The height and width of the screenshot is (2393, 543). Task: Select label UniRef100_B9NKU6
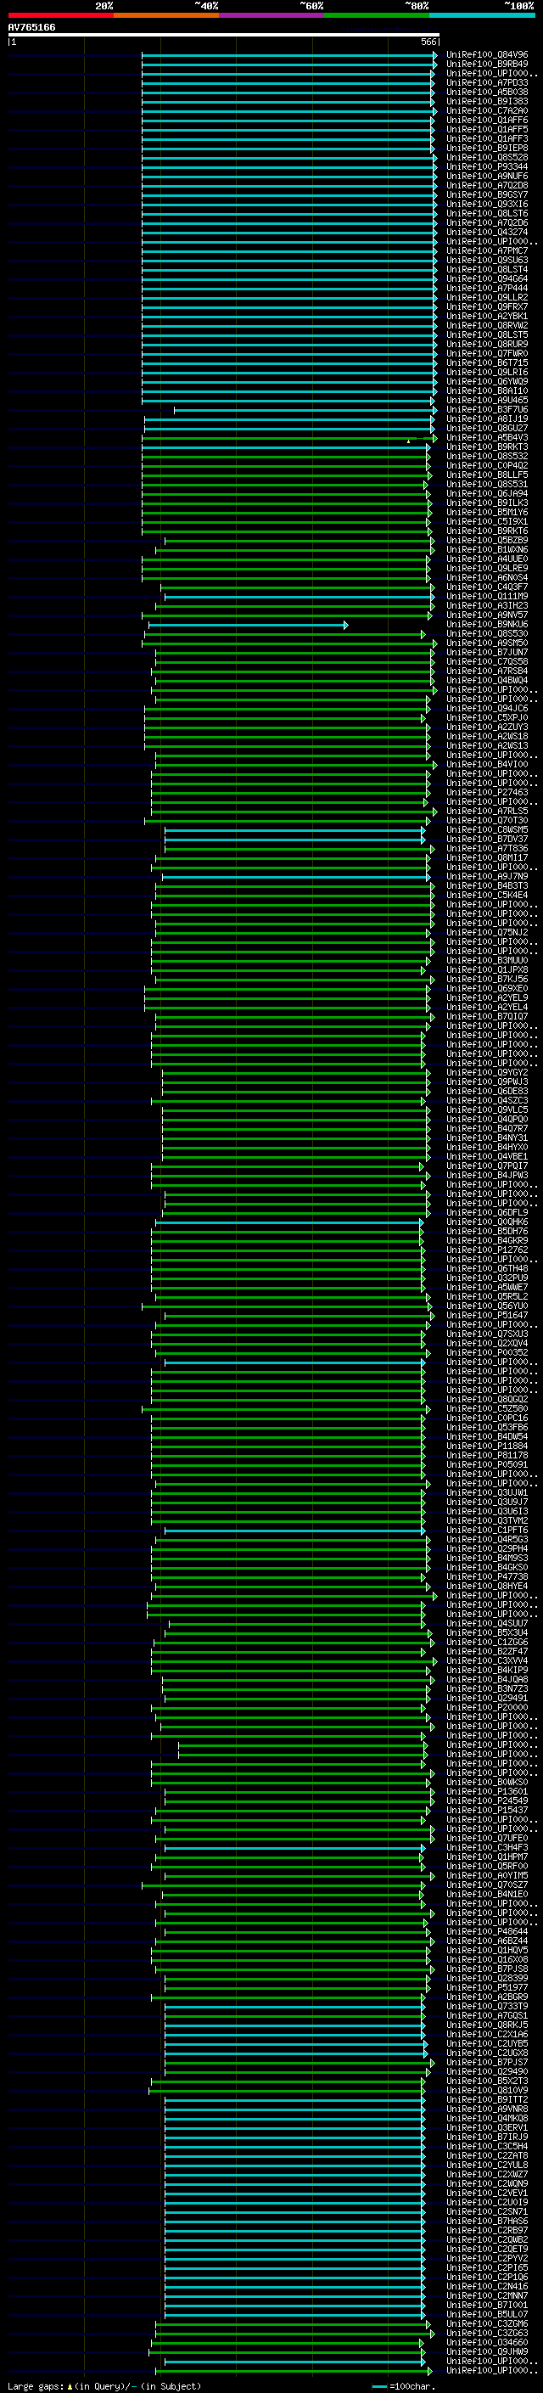tap(487, 625)
